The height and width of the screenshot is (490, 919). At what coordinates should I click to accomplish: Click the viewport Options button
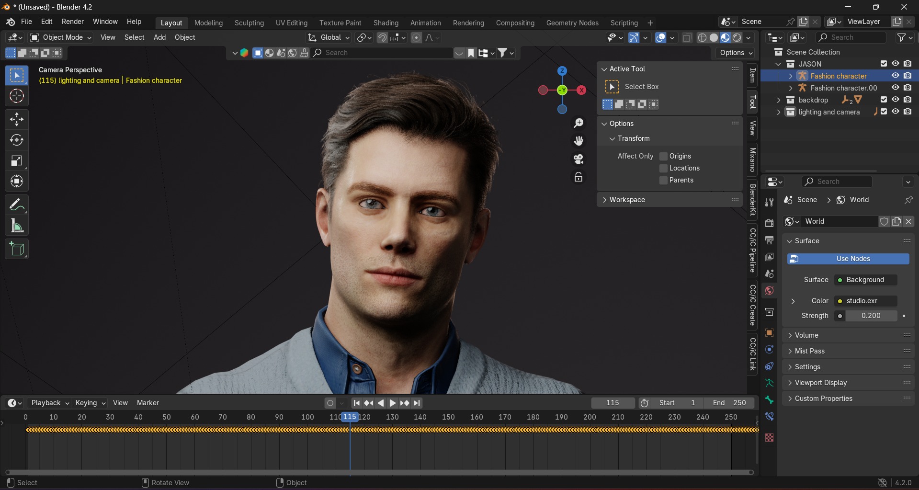736,53
